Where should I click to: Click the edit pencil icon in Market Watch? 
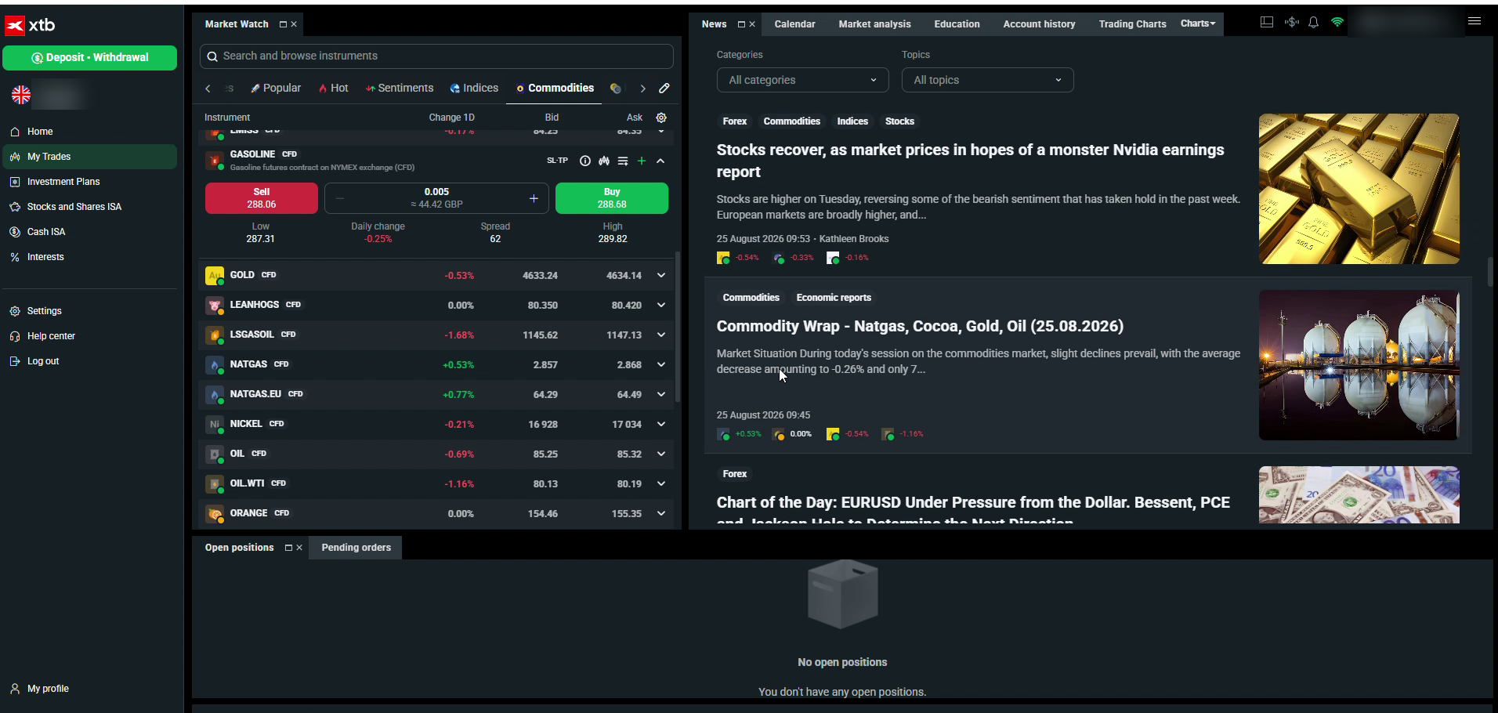(664, 89)
